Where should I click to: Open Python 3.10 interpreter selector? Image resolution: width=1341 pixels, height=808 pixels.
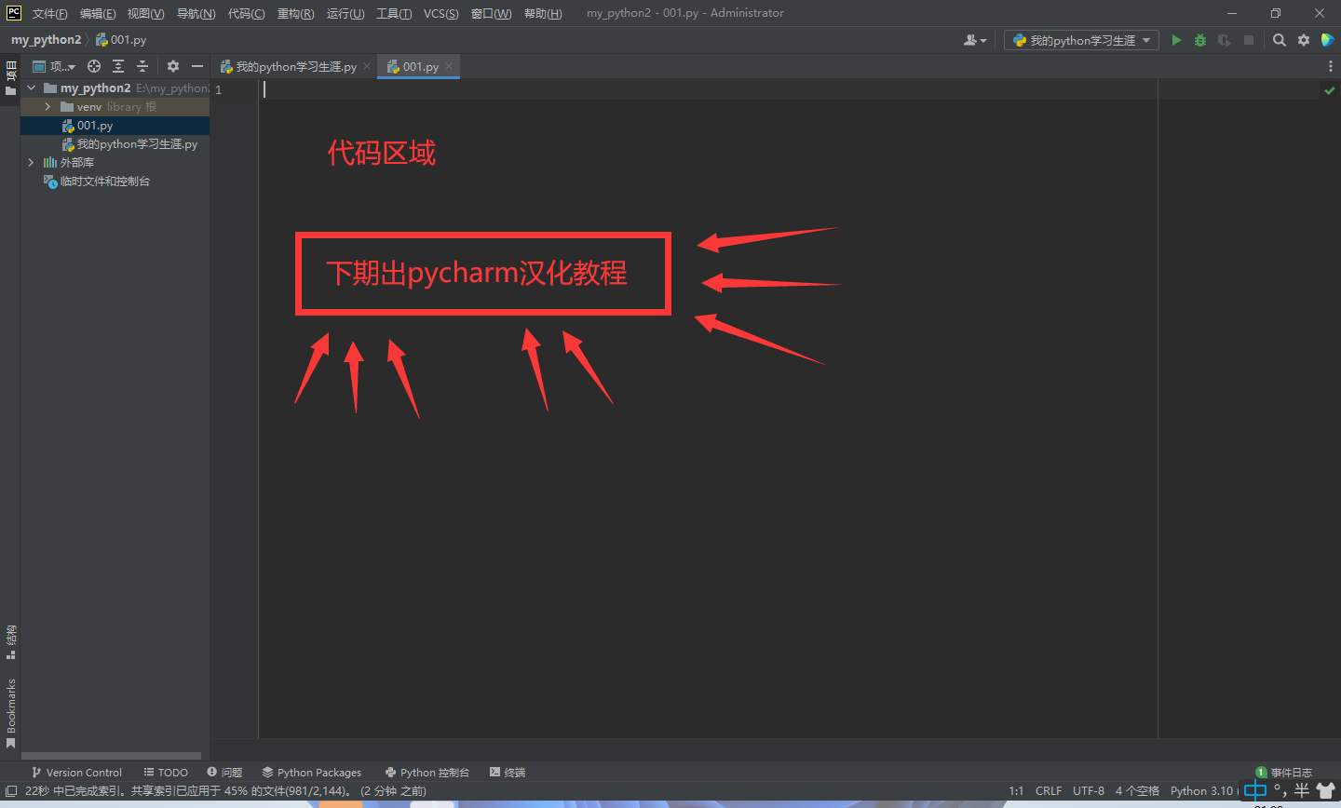pyautogui.click(x=1201, y=791)
